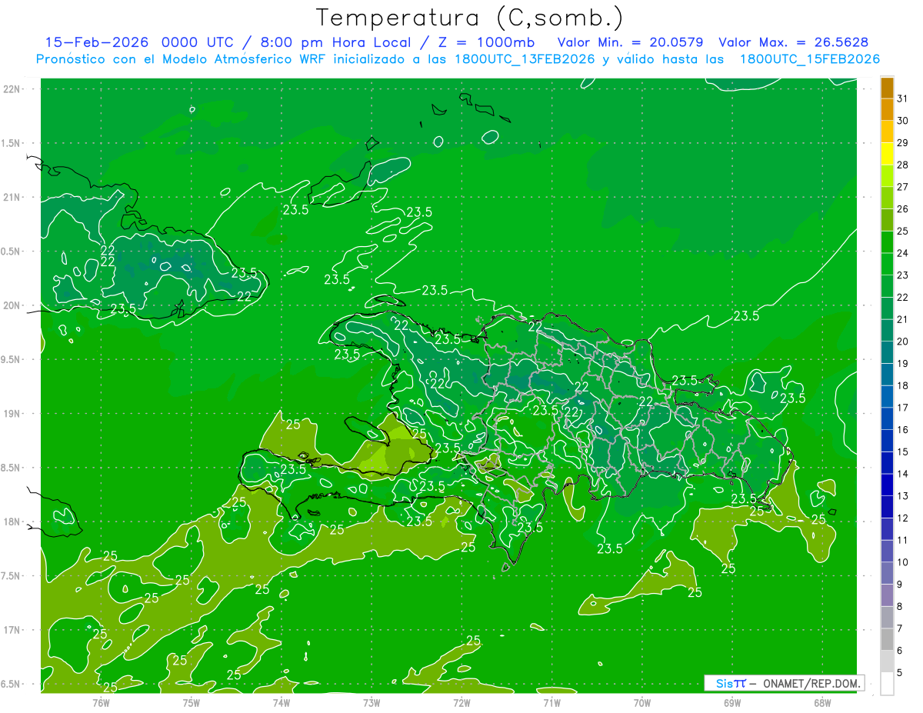Click the "72W" longitude axis label
This screenshot has width=923, height=713.
pyautogui.click(x=461, y=702)
